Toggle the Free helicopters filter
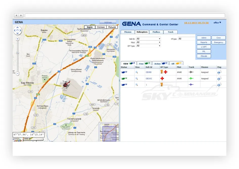The height and width of the screenshot is (169, 239). tap(144, 63)
